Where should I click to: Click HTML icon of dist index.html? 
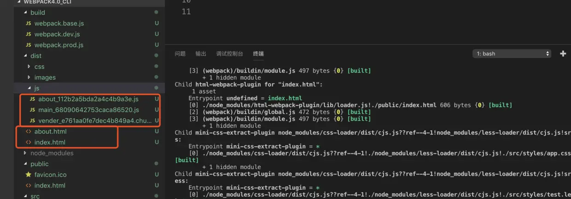(29, 142)
